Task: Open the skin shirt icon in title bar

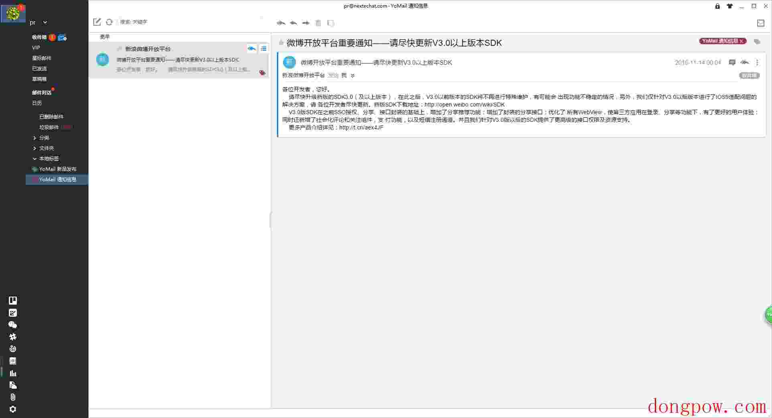Action: click(729, 6)
